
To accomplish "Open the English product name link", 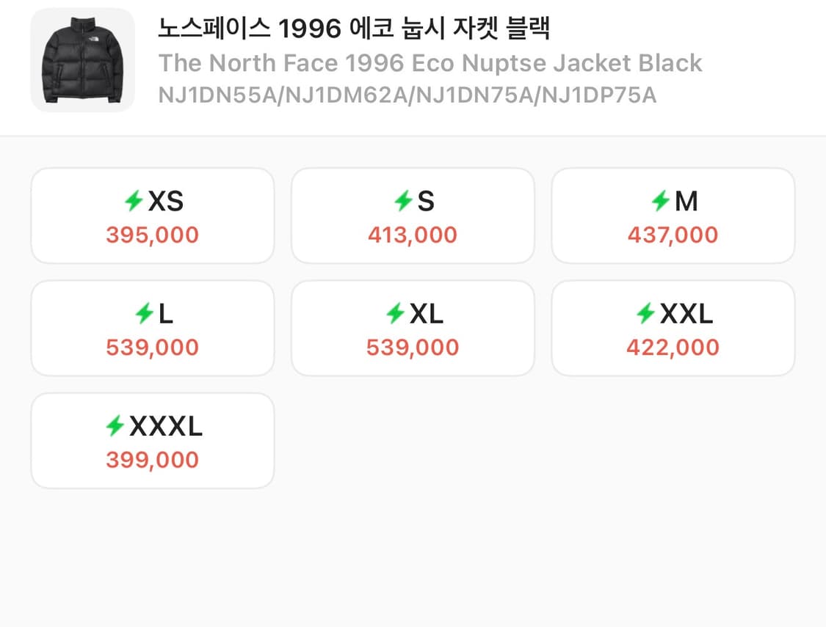I will 430,63.
